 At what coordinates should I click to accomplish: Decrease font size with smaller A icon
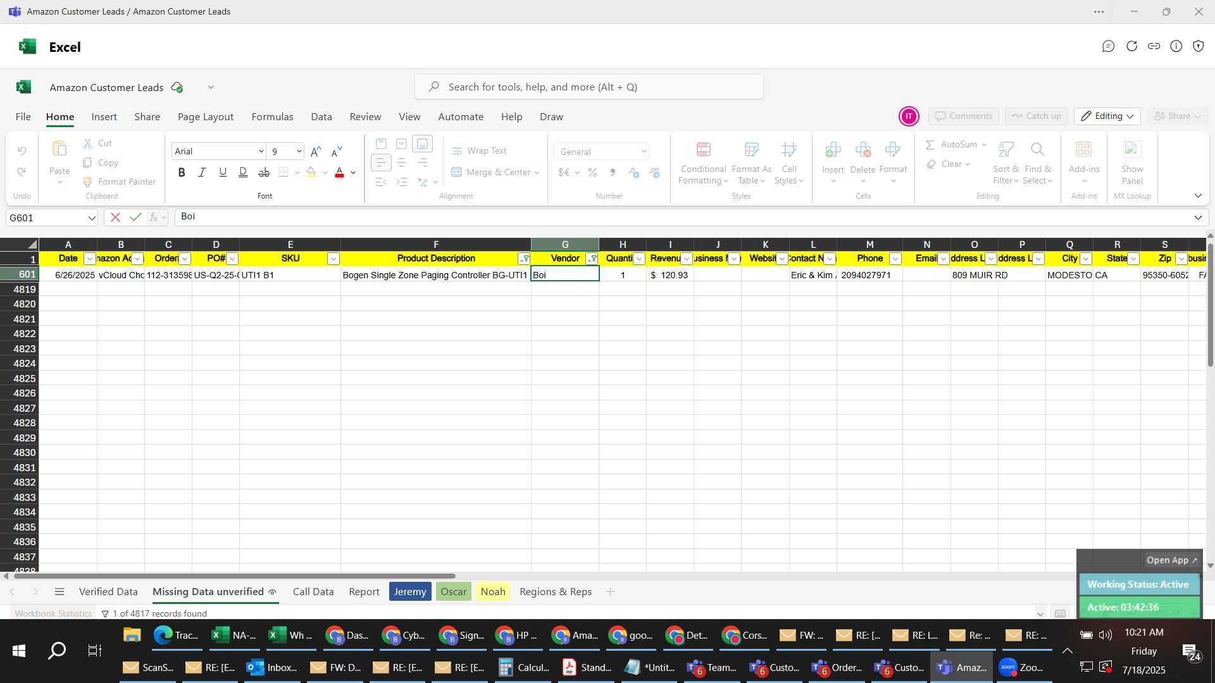click(x=337, y=151)
